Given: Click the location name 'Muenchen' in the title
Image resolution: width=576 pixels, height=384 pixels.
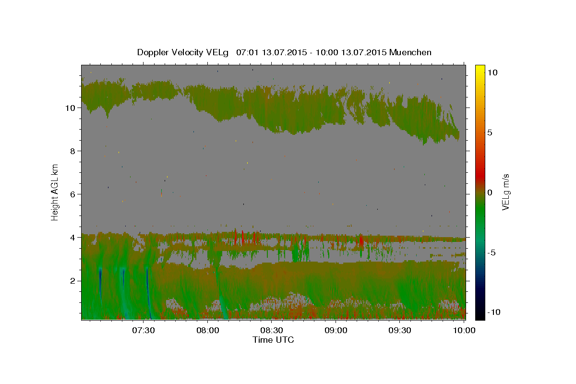Looking at the screenshot, I should 411,52.
